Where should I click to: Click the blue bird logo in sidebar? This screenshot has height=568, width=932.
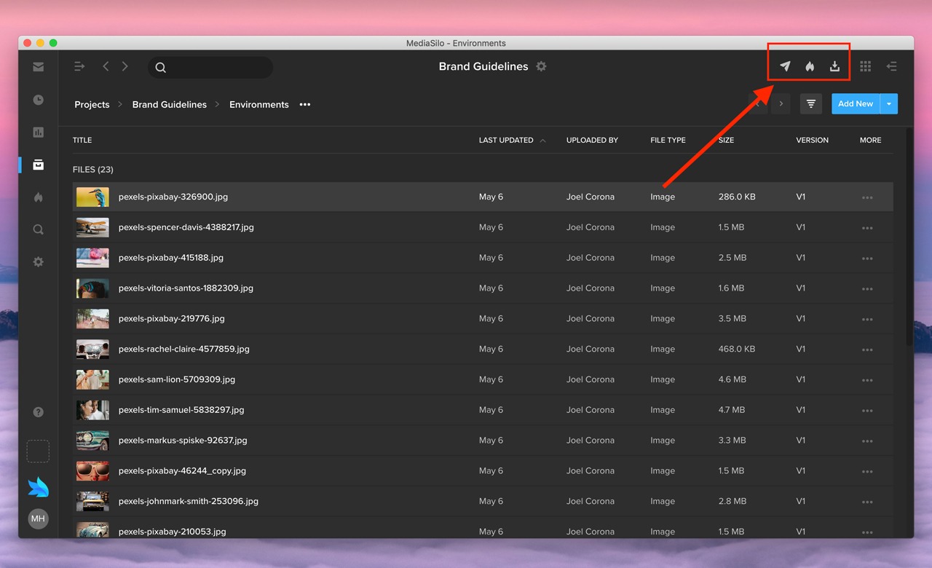click(38, 486)
